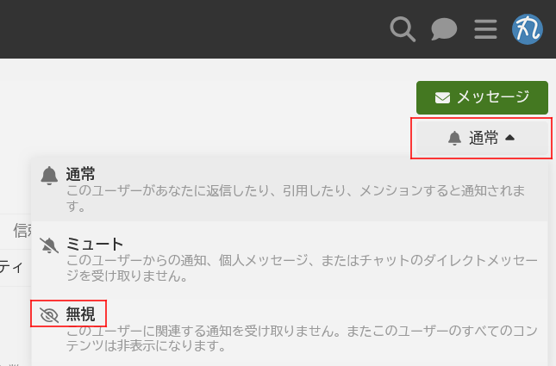
Task: Open the hamburger menu icon
Action: pyautogui.click(x=485, y=29)
